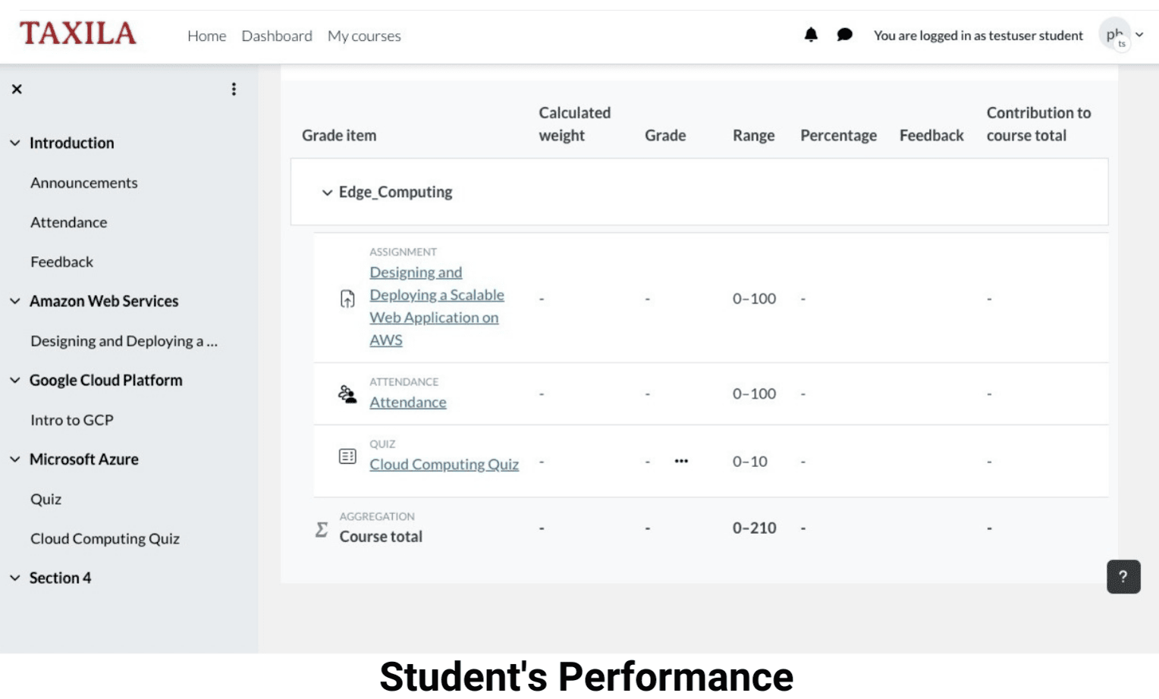The image size is (1159, 699).
Task: Collapse the Microsoft Azure section
Action: point(15,459)
